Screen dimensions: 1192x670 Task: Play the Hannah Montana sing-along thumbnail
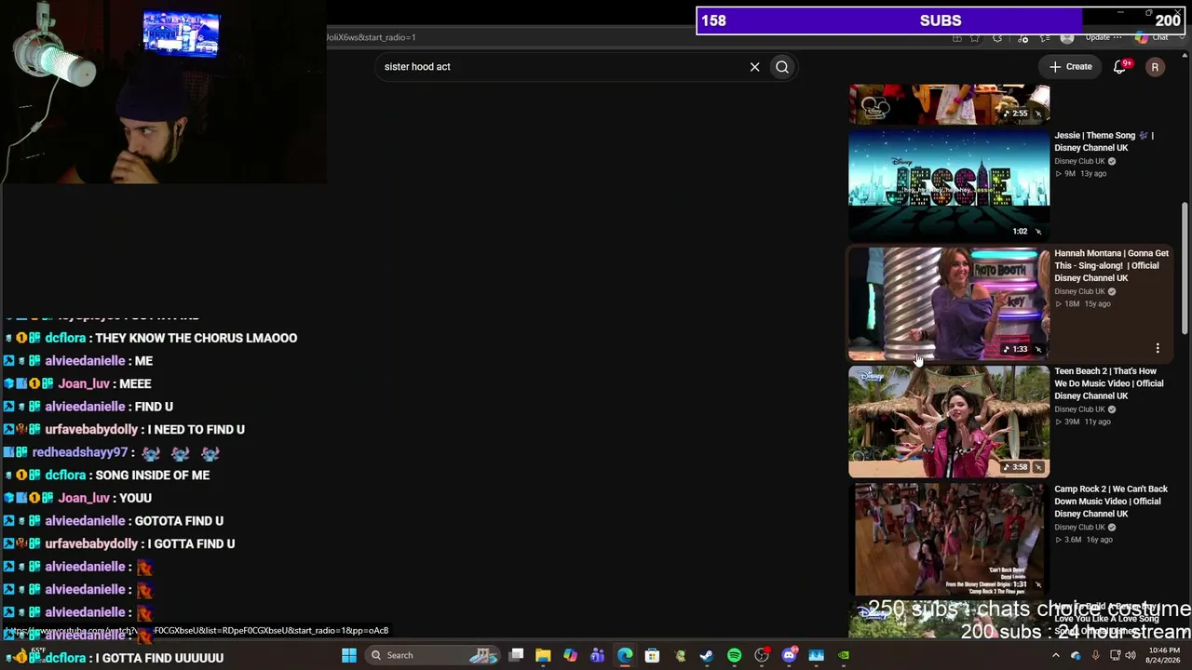point(949,303)
